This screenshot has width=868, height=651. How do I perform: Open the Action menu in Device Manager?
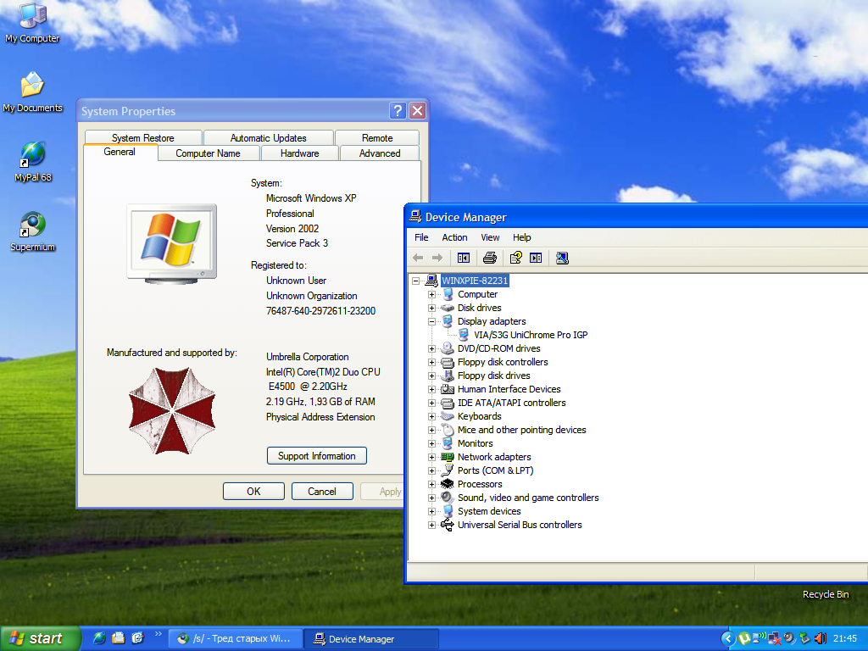click(x=454, y=237)
